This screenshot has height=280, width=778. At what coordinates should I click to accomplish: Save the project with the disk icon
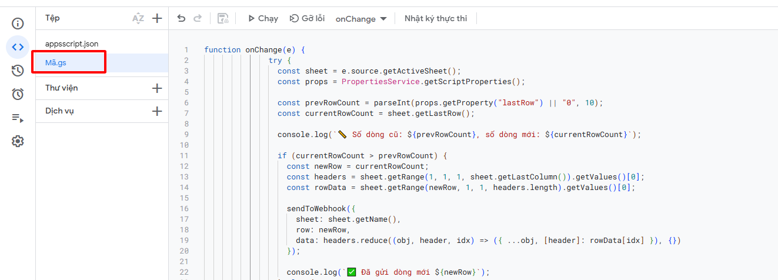223,18
